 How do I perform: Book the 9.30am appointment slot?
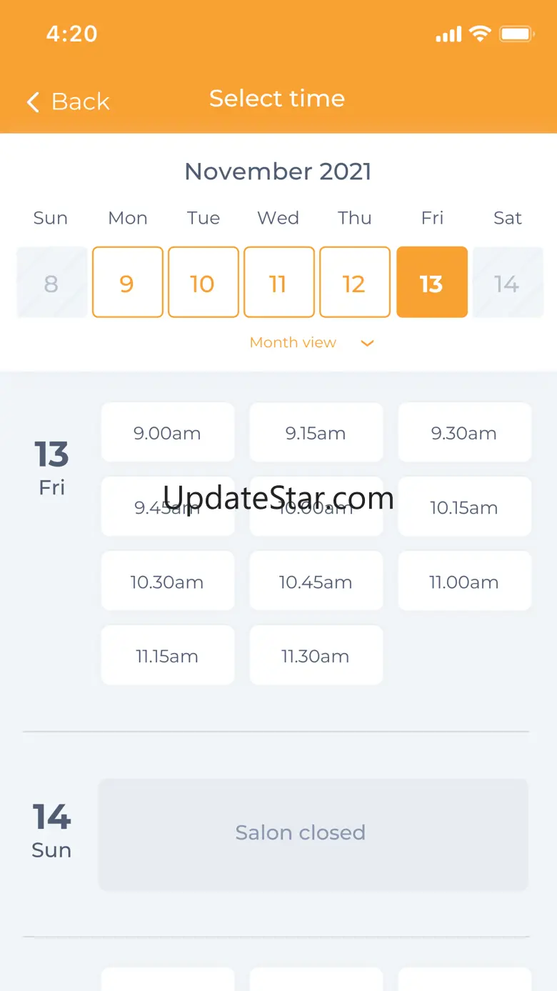pos(464,433)
